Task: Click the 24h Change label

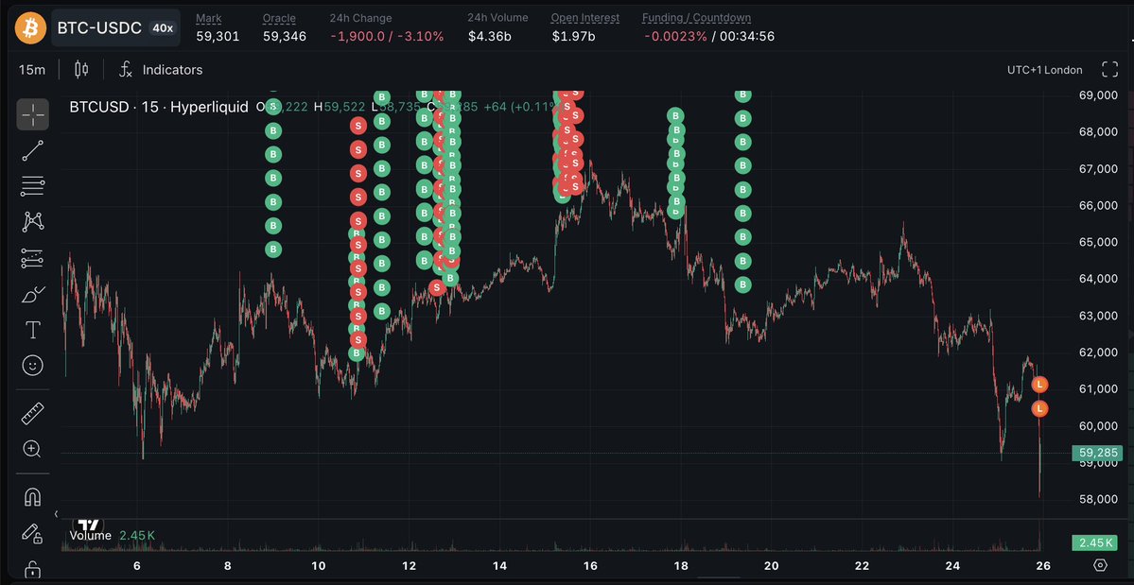Action: point(361,18)
